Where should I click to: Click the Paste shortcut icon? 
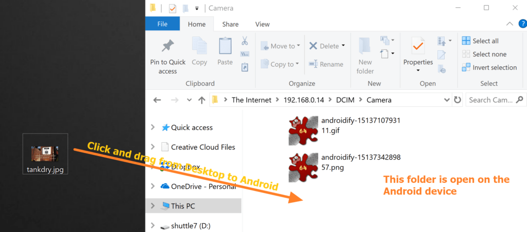(244, 67)
